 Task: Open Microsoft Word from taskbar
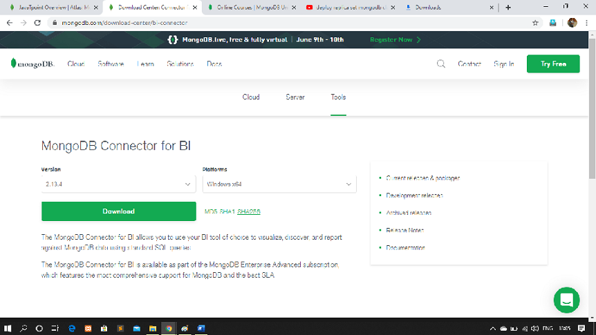(201, 328)
